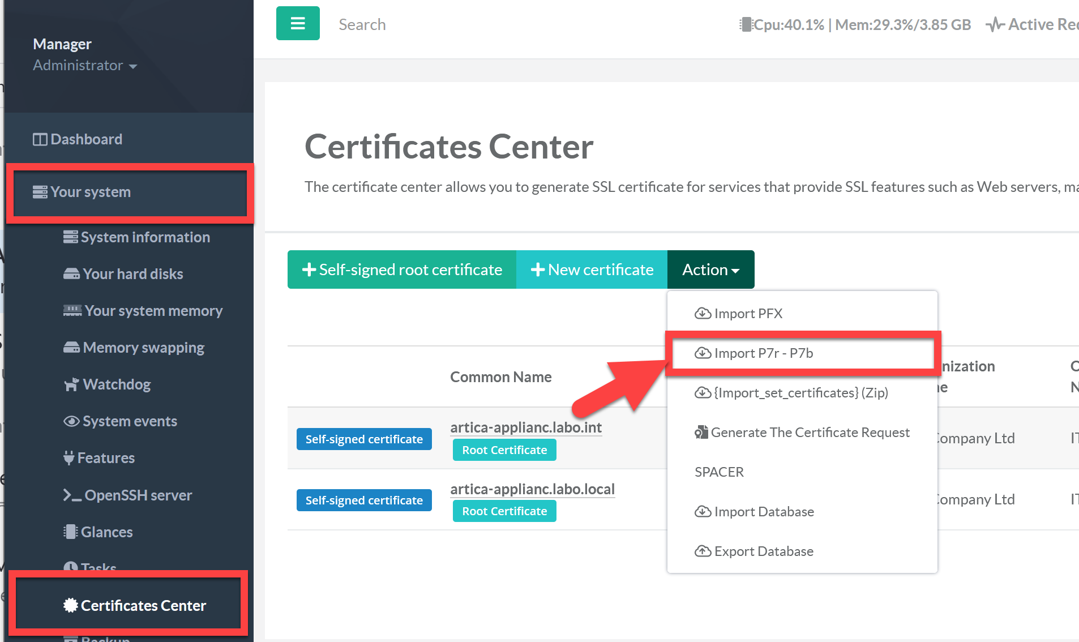Click the Features plug icon

point(69,458)
